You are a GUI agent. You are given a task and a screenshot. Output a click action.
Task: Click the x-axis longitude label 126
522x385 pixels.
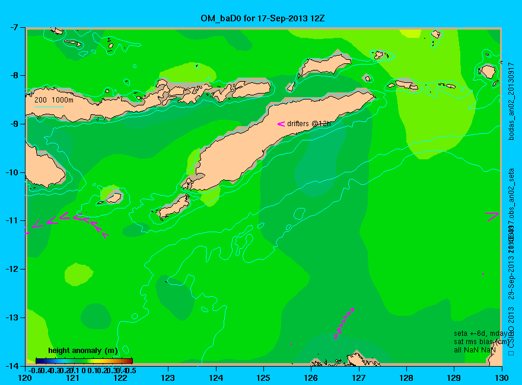tap(311, 378)
